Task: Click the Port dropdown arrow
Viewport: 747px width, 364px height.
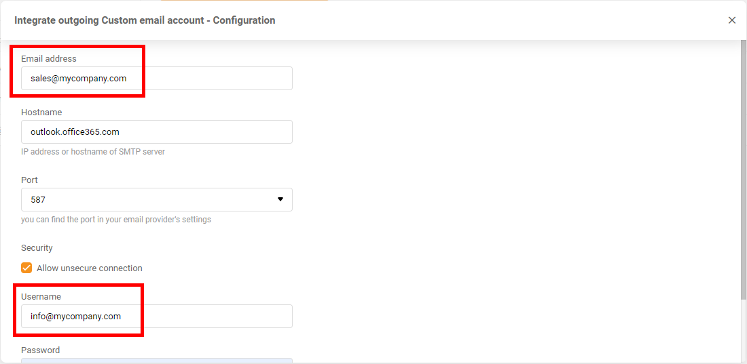Action: point(280,199)
